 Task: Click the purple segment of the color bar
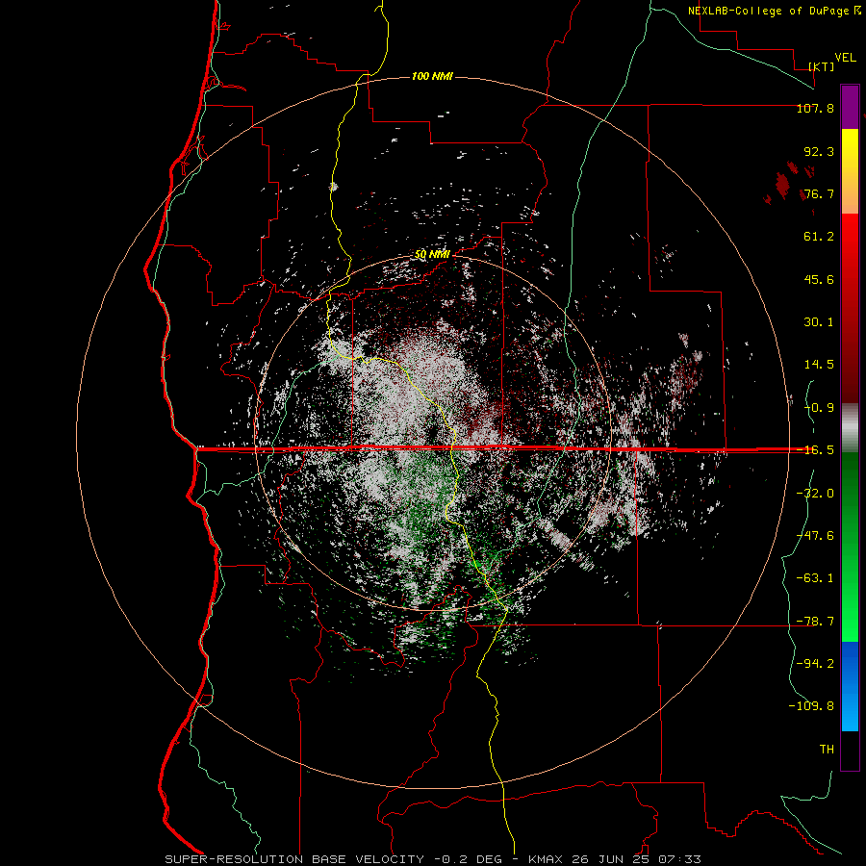[850, 107]
